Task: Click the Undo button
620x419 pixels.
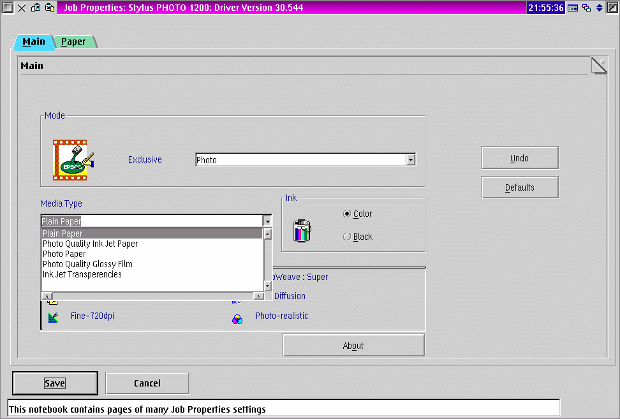Action: click(520, 158)
